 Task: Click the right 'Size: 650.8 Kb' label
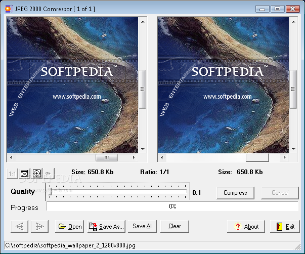pyautogui.click(x=240, y=172)
